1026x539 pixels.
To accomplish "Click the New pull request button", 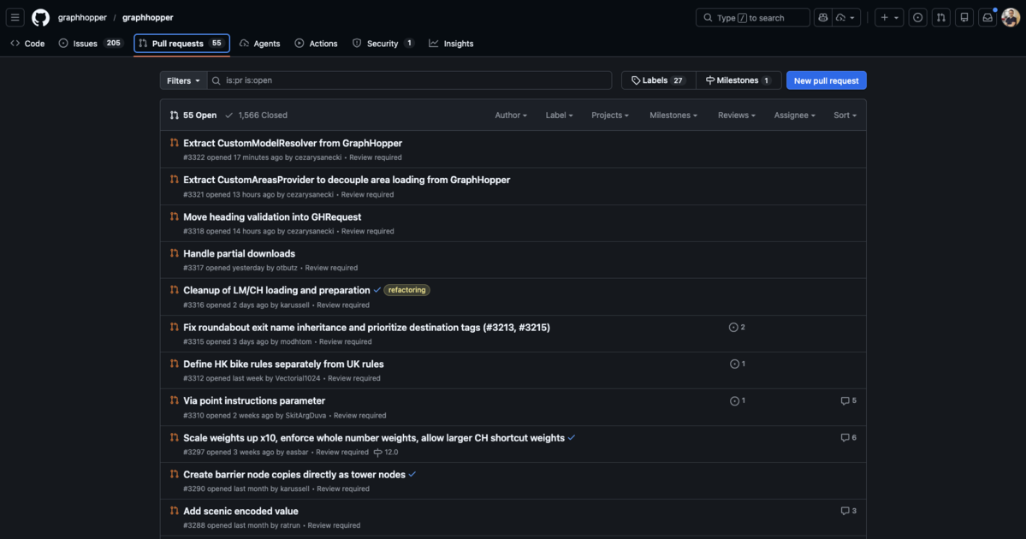I will [827, 80].
